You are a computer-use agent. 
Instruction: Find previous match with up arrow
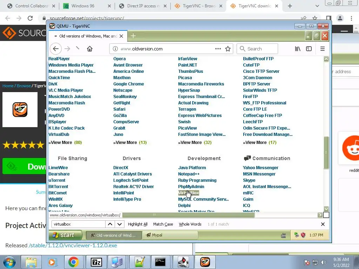pyautogui.click(x=110, y=224)
